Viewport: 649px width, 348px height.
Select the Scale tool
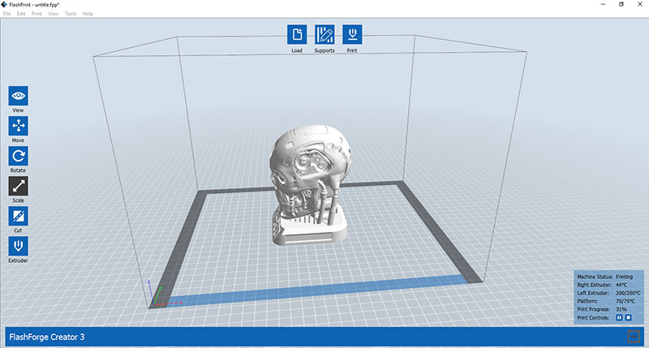(18, 187)
